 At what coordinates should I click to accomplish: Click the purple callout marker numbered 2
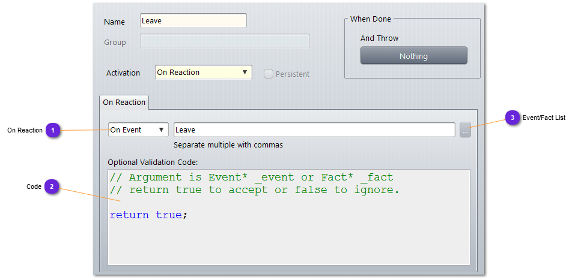pyautogui.click(x=52, y=187)
